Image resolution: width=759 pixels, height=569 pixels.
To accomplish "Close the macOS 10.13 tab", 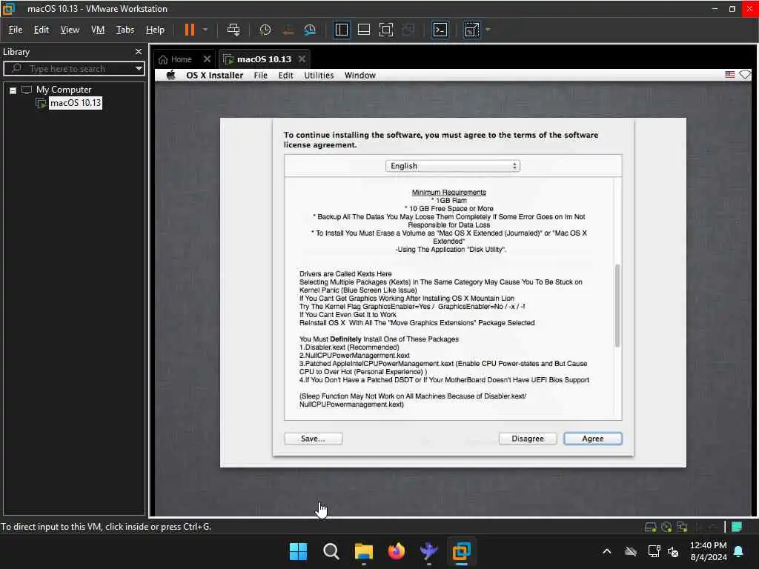I will (x=302, y=59).
